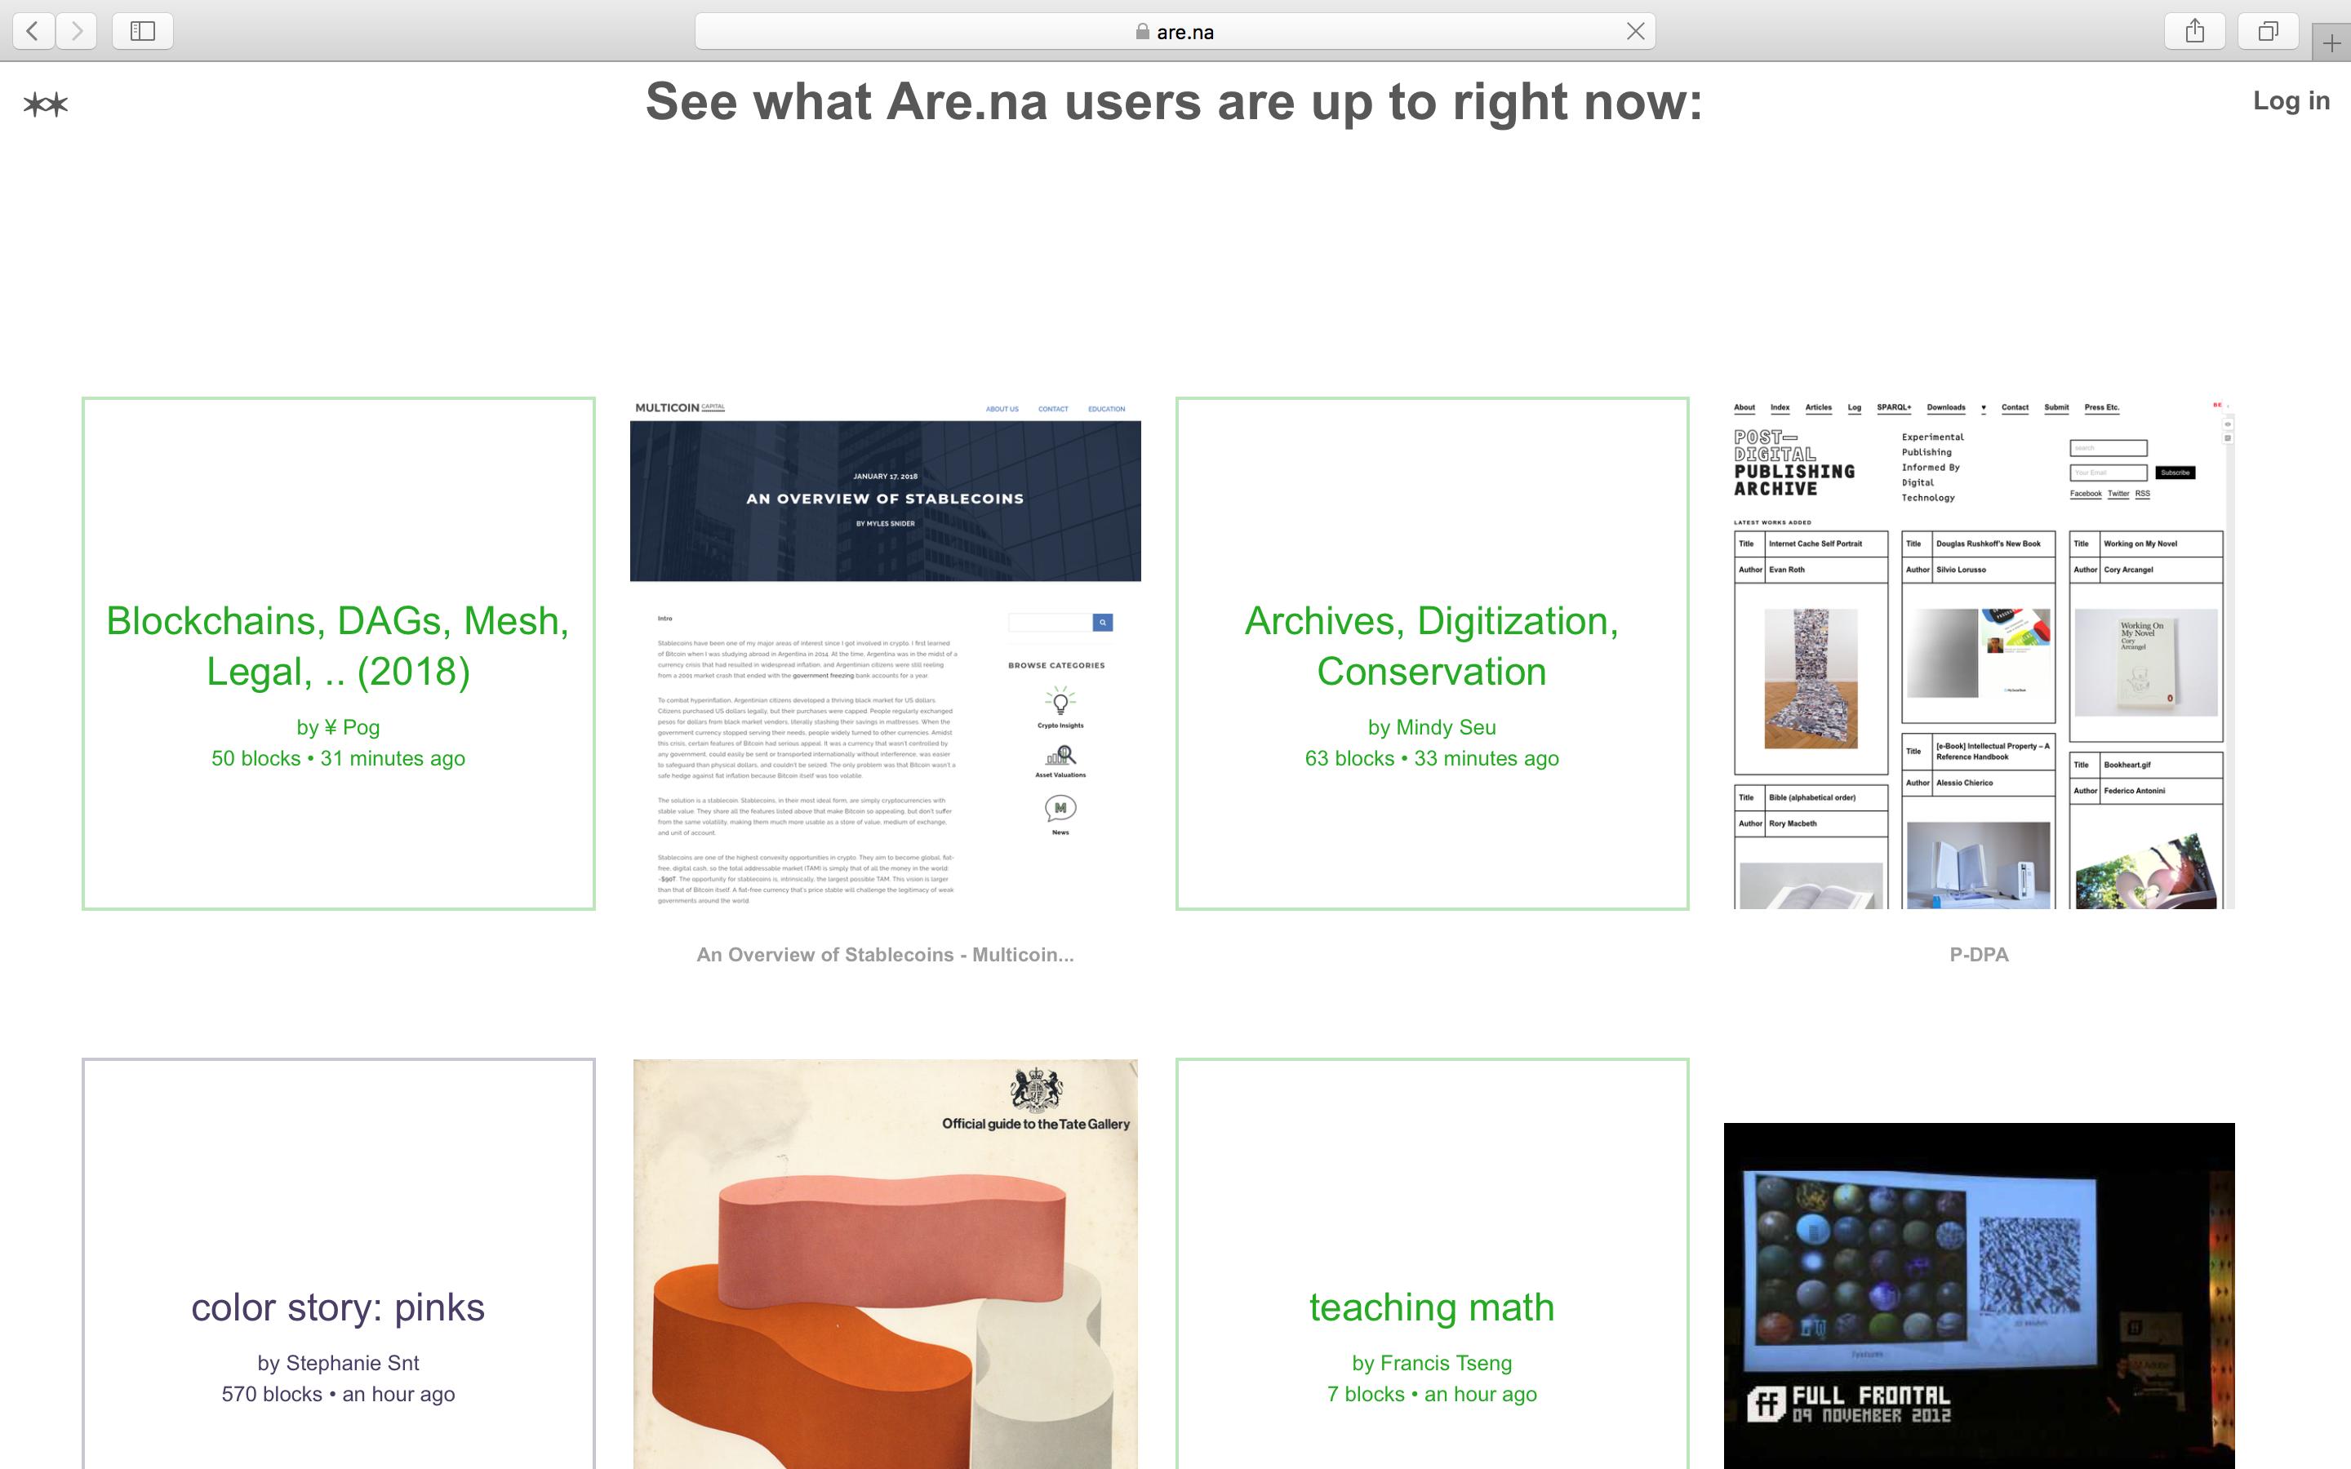This screenshot has width=2351, height=1469.
Task: Click author name ¥ Pog
Action: [x=352, y=726]
